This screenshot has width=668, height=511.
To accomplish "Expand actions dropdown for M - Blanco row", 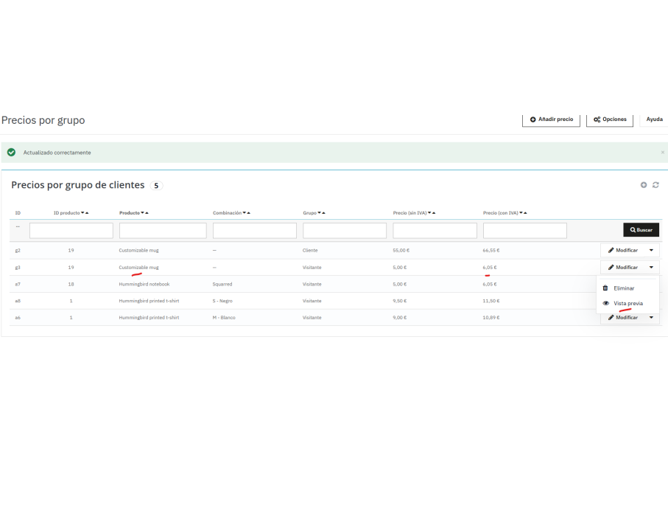I will (651, 318).
